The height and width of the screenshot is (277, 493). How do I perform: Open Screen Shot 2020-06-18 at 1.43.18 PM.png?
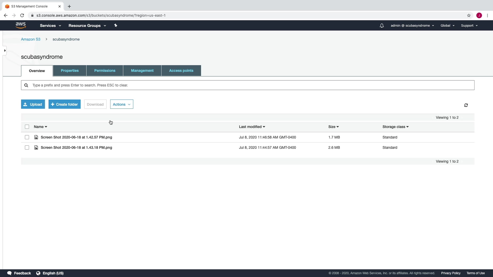point(76,147)
